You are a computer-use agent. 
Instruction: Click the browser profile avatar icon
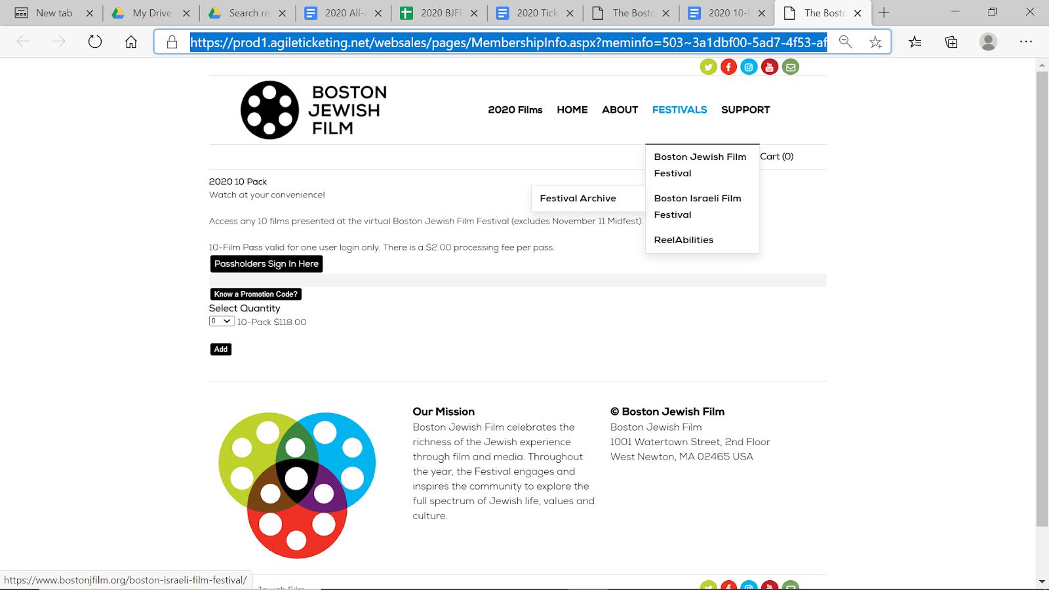(988, 42)
